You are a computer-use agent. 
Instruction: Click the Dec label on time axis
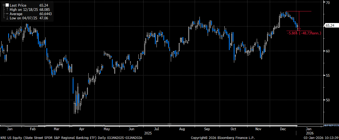[283, 129]
